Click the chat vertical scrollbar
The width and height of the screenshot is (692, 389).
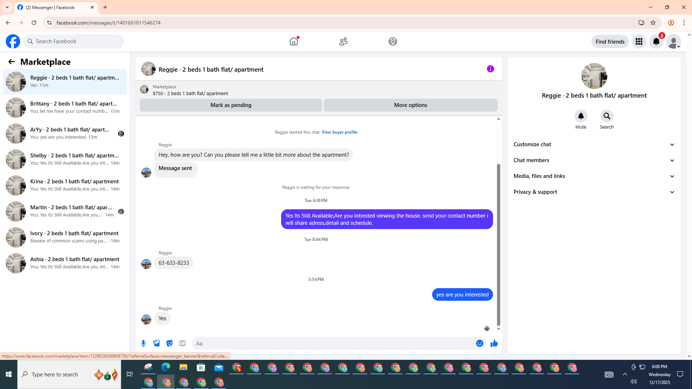pos(498,245)
